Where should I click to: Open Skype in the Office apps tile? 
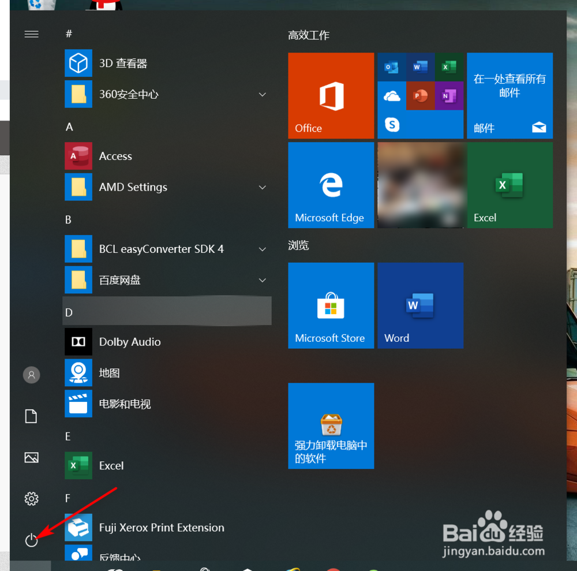pyautogui.click(x=392, y=125)
